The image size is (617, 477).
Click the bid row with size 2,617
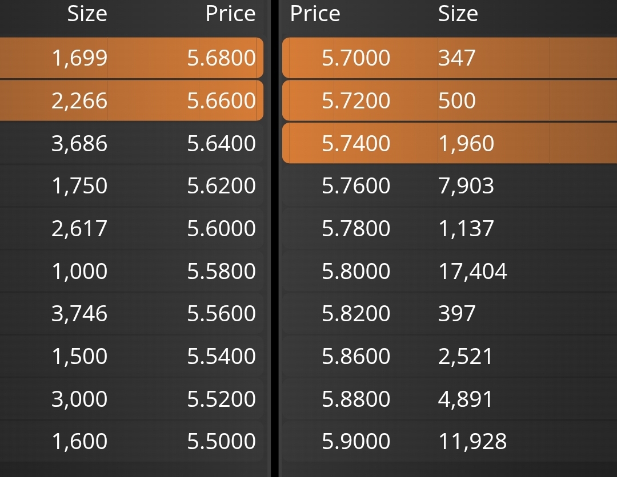pyautogui.click(x=131, y=228)
